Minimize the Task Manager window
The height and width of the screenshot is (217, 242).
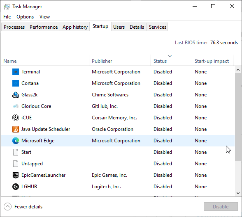pyautogui.click(x=195, y=7)
